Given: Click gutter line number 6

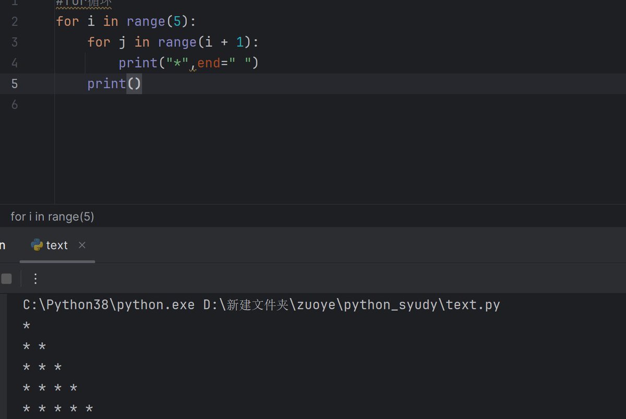Looking at the screenshot, I should pos(14,105).
